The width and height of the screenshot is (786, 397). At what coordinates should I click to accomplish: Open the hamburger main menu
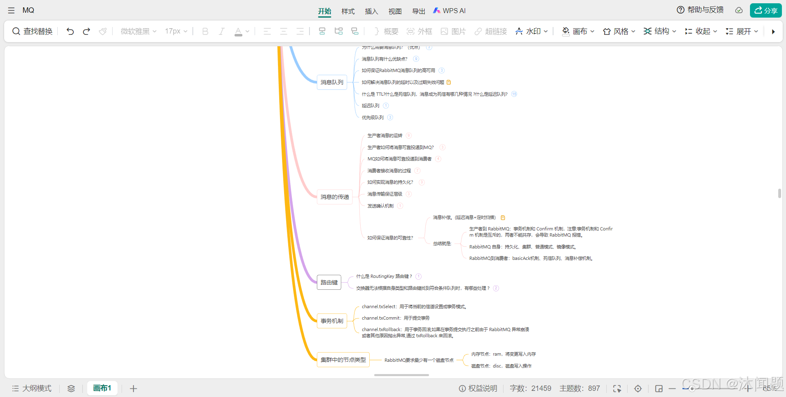(11, 10)
